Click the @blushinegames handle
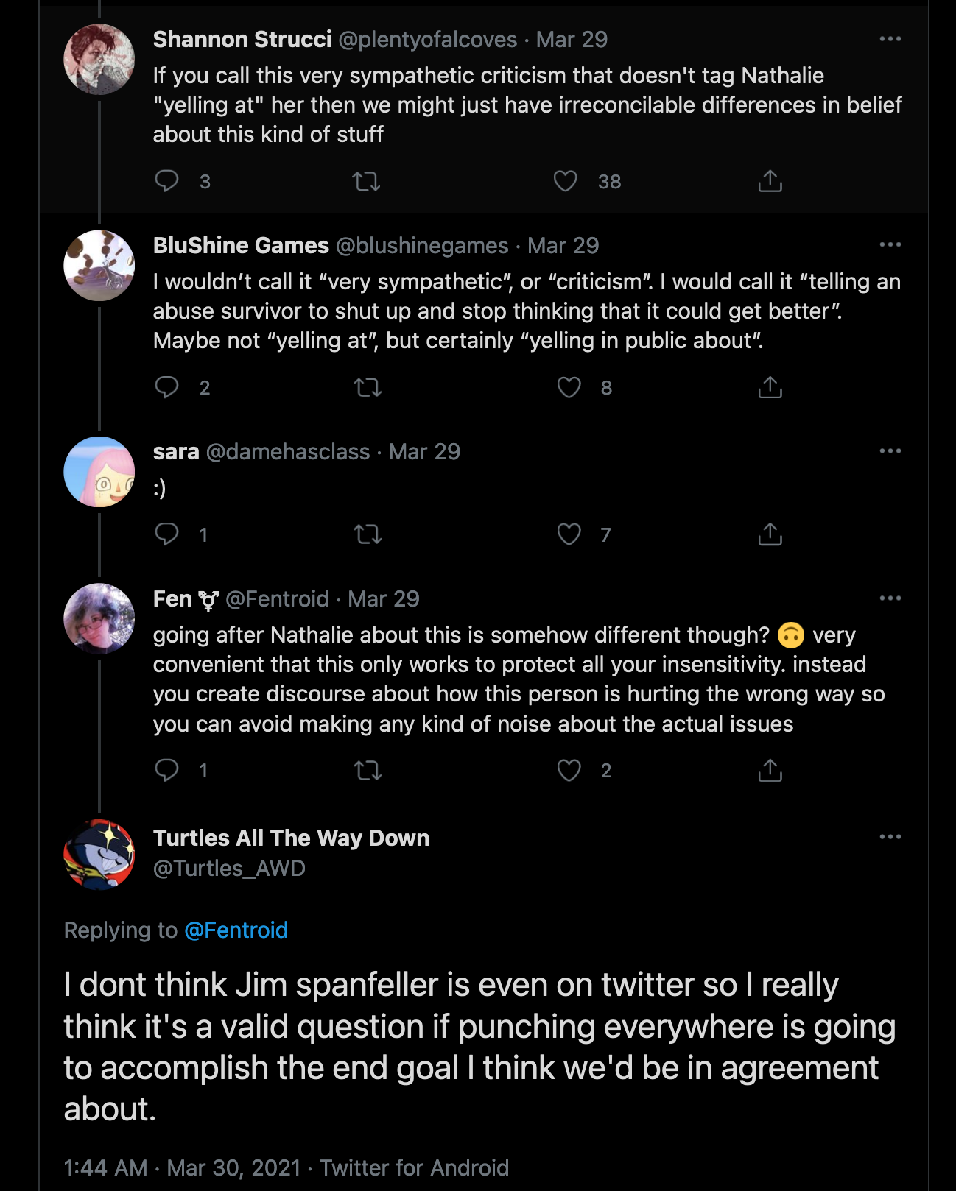 point(422,245)
